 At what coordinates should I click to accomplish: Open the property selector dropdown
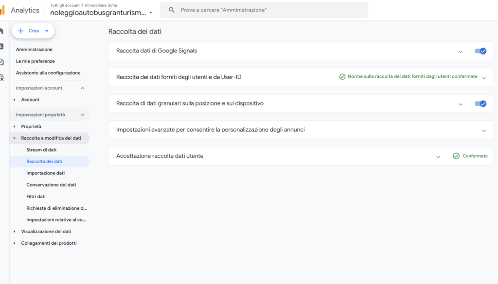(x=151, y=13)
